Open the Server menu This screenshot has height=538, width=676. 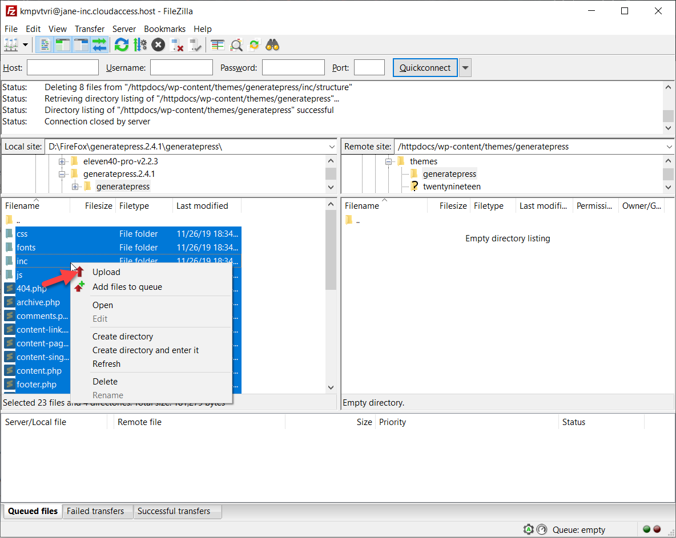pyautogui.click(x=124, y=29)
